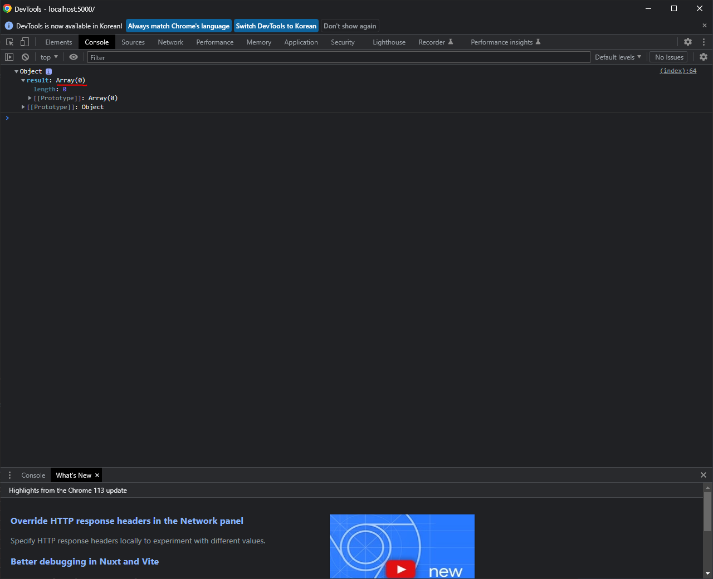Viewport: 713px width, 579px height.
Task: Toggle the device toolbar icon
Action: point(25,42)
